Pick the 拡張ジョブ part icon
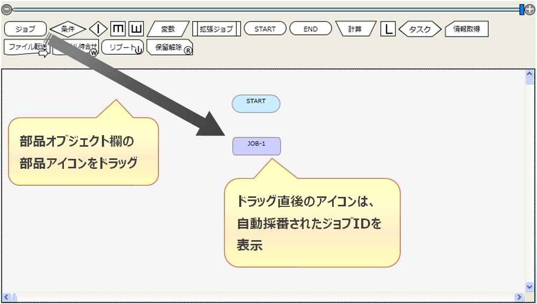The height and width of the screenshot is (304, 537). click(216, 29)
